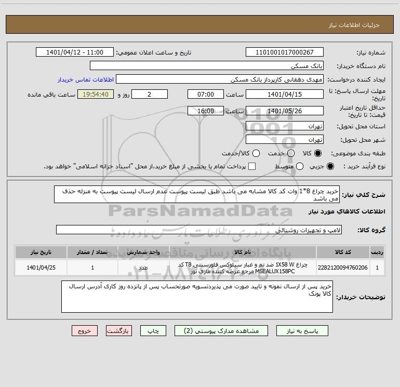Select the خدمت radio button
This screenshot has width=400, height=387.
point(291,153)
